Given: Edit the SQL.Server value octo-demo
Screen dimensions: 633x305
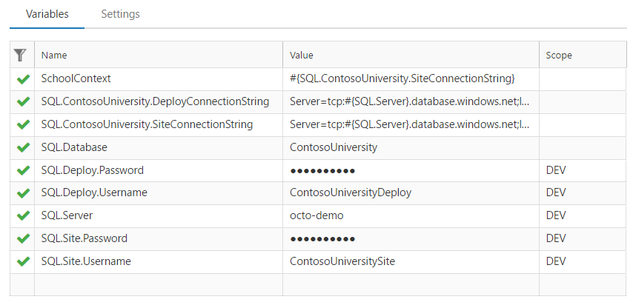Looking at the screenshot, I should tap(316, 216).
